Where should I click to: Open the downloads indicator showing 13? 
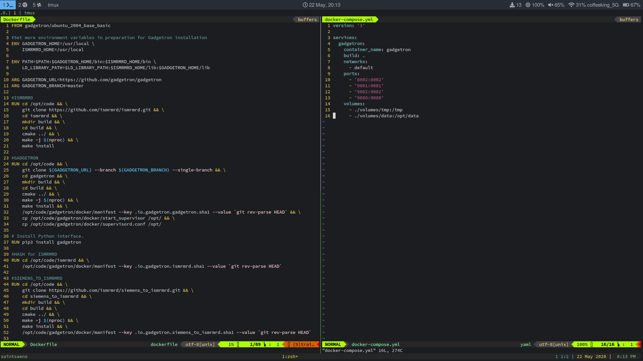click(513, 5)
